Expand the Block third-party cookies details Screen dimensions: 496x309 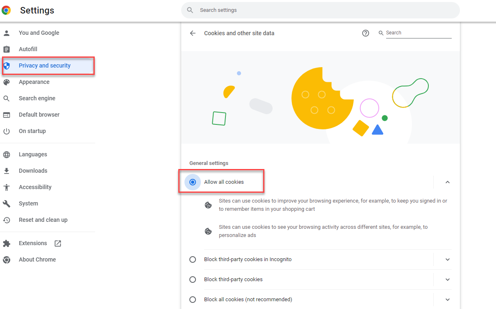(x=448, y=280)
